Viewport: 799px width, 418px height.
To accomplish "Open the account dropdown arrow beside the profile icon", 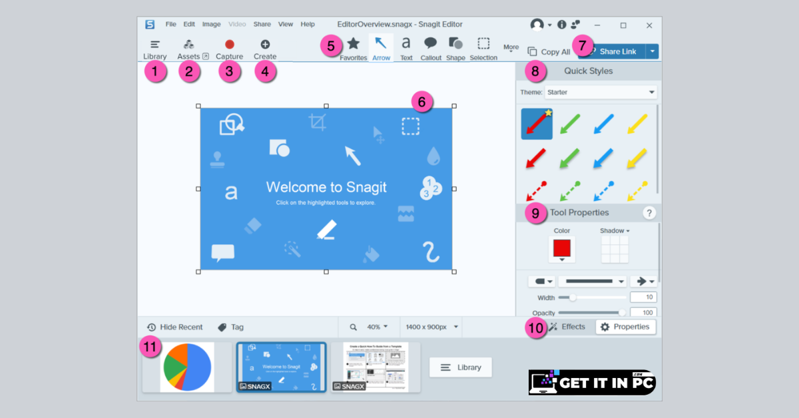I will [550, 25].
